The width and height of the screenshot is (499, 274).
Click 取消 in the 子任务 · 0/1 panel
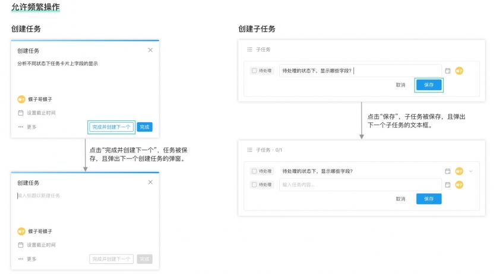(400, 199)
